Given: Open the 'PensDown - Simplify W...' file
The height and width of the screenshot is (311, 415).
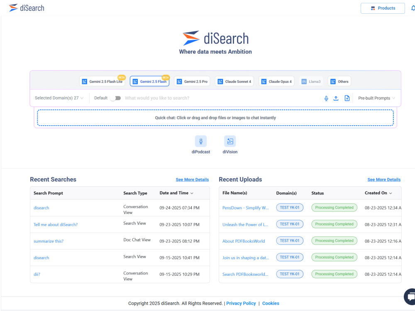Looking at the screenshot, I should (x=246, y=208).
